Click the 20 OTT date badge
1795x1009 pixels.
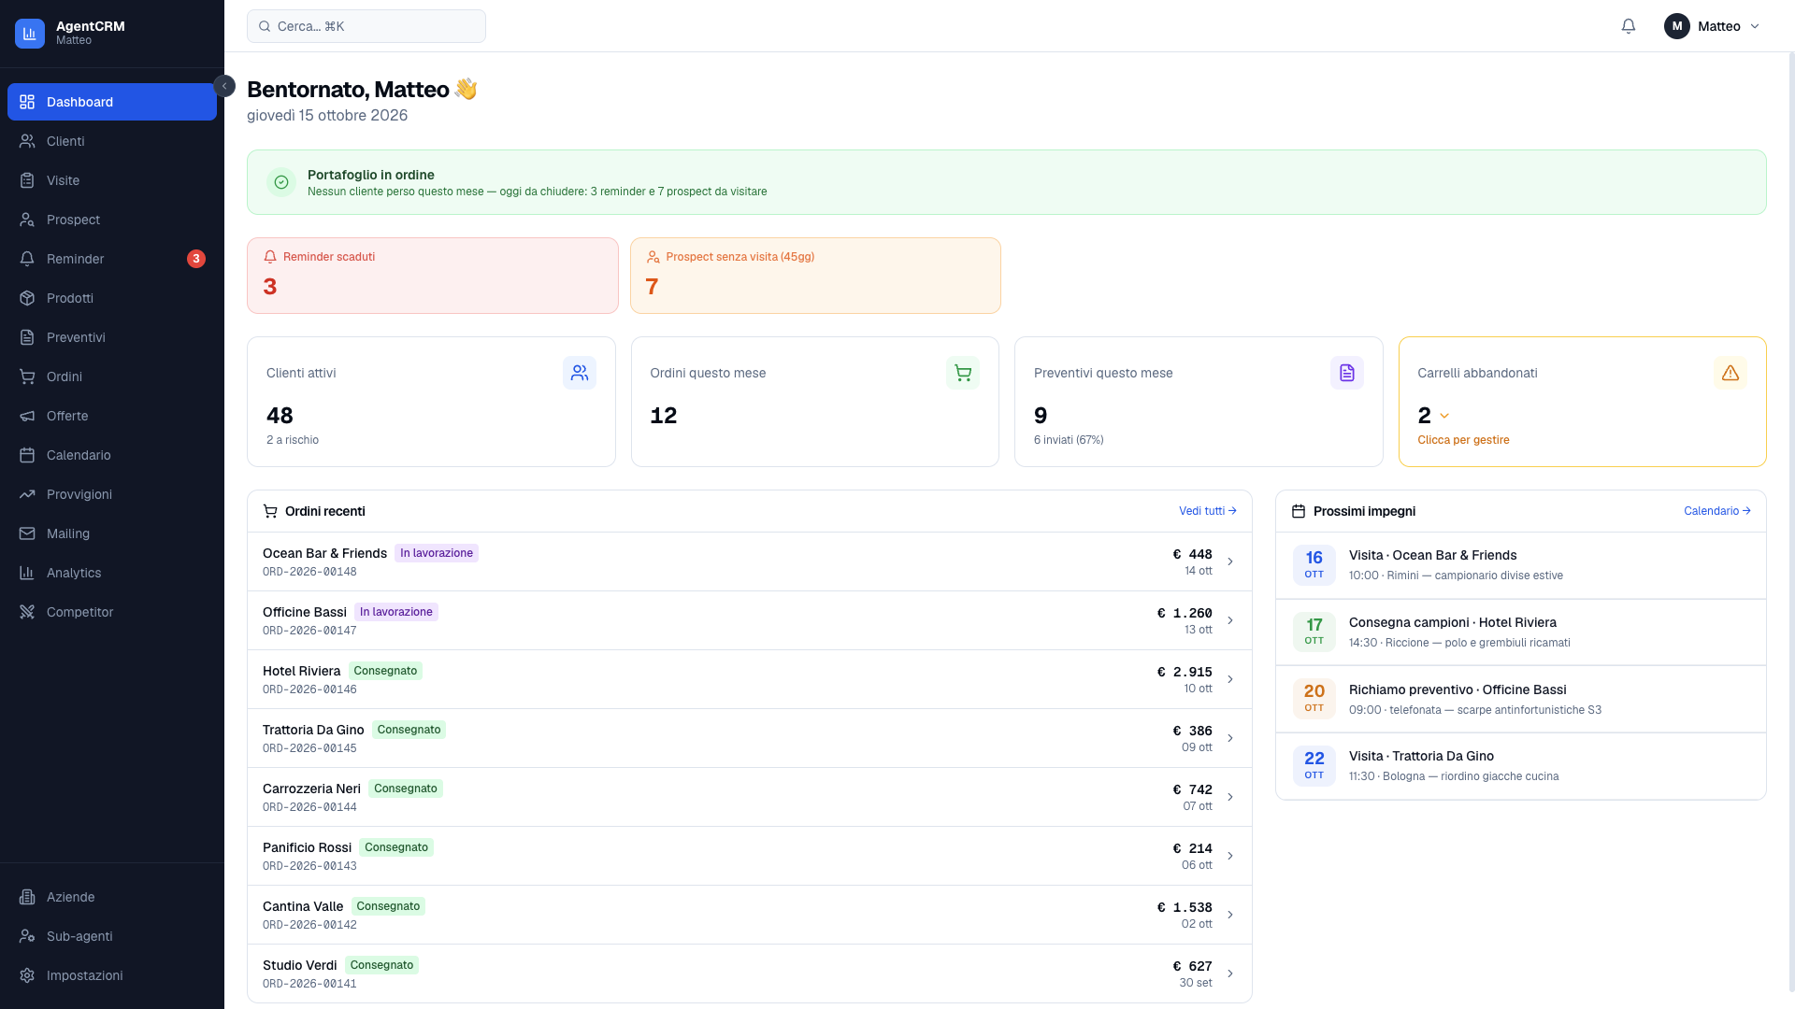pyautogui.click(x=1314, y=698)
